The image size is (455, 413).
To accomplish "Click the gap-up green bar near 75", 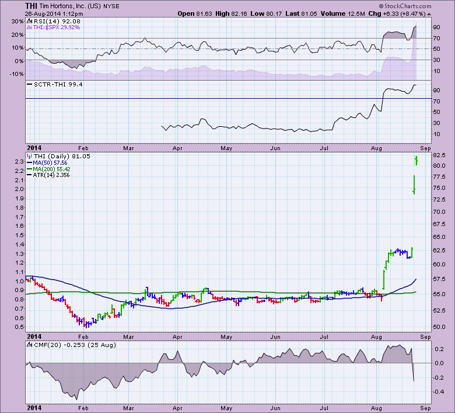I will pos(414,185).
